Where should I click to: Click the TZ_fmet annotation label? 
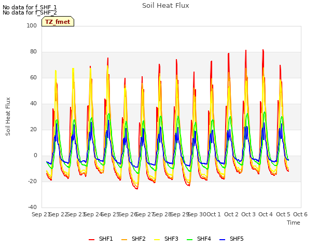(58, 22)
